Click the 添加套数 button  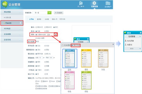coord(59,13)
